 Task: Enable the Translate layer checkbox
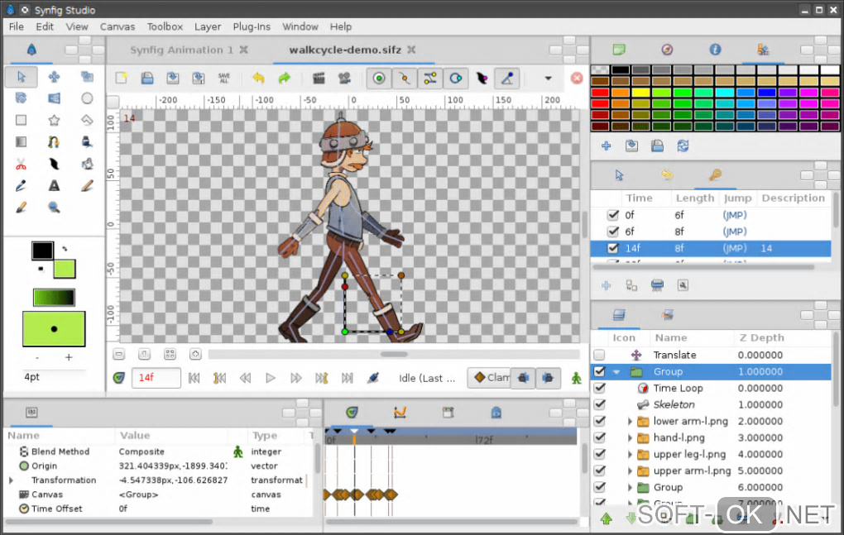(x=599, y=355)
